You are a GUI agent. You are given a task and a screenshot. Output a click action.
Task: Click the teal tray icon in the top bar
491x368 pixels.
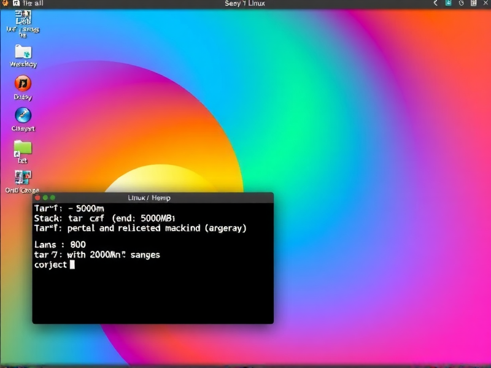pyautogui.click(x=448, y=4)
